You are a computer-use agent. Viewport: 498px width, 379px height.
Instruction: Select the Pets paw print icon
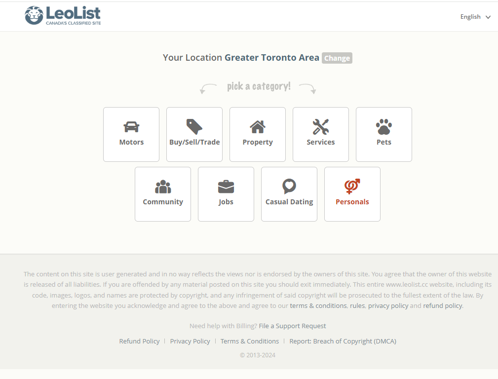coord(384,127)
